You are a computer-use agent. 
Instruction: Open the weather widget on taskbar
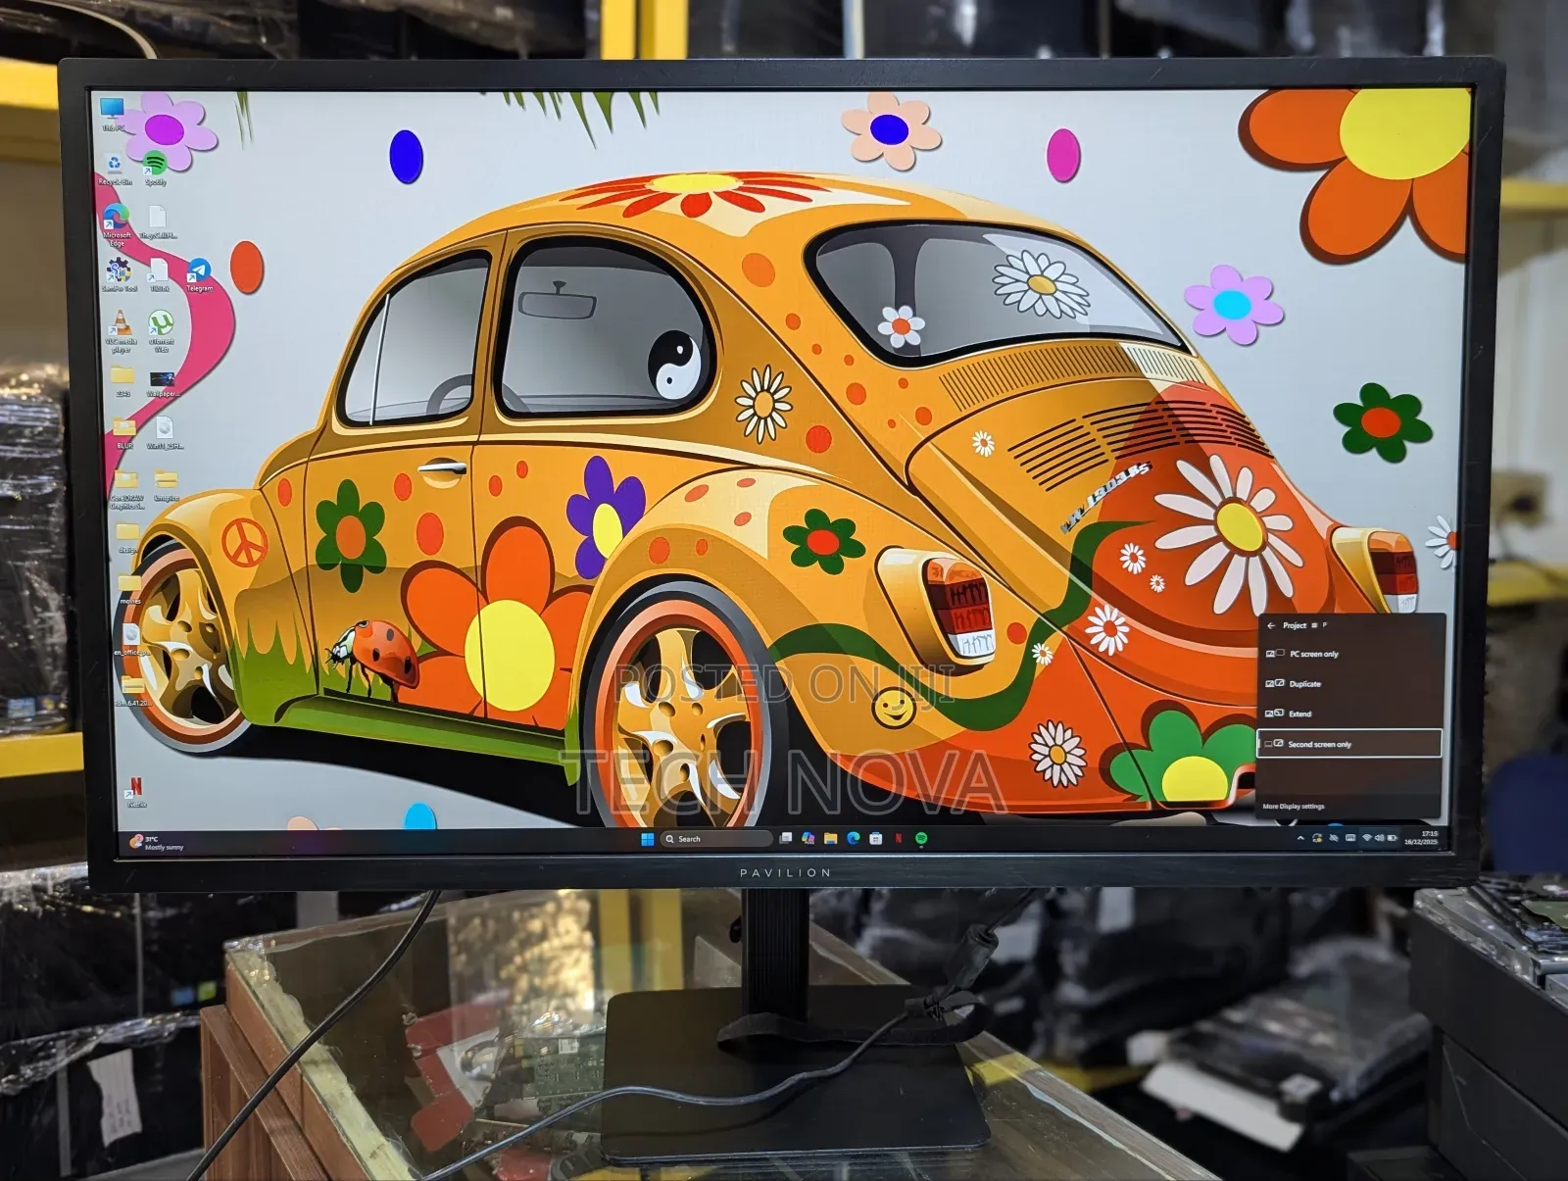pyautogui.click(x=157, y=843)
